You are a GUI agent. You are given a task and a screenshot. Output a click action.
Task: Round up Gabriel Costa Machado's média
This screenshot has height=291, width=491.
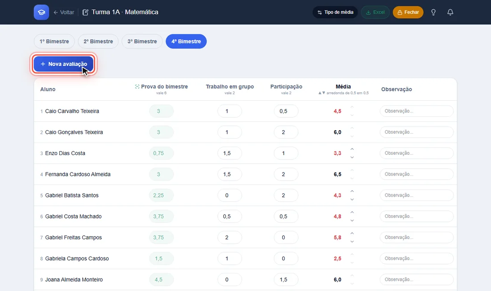352,212
